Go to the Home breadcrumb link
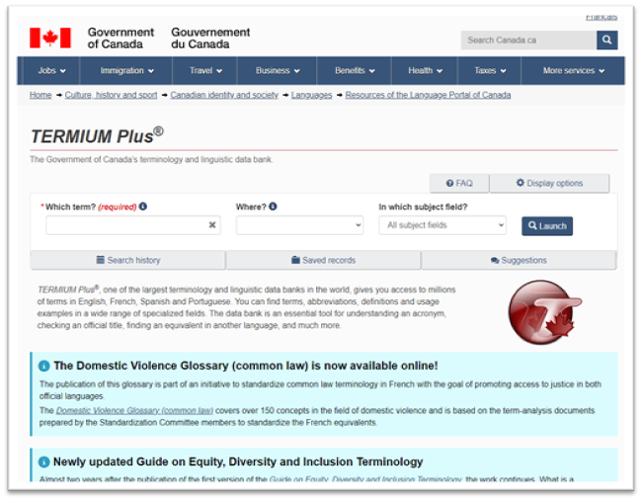This screenshot has height=501, width=642. coord(40,95)
